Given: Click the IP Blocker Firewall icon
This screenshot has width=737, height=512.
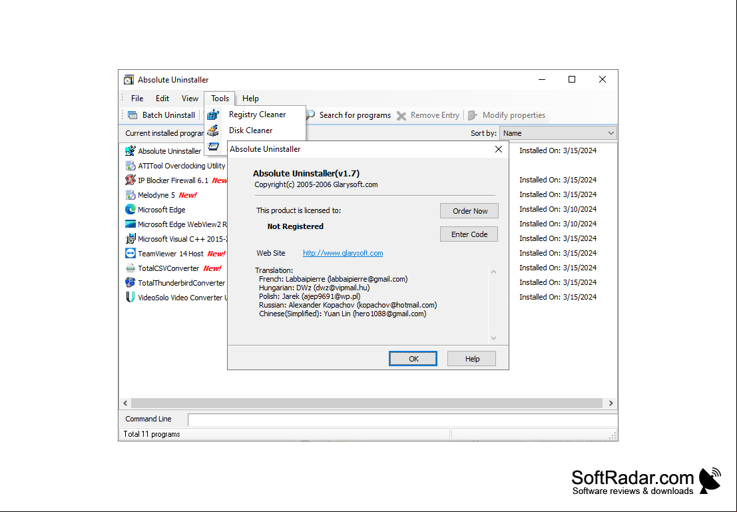Looking at the screenshot, I should click(x=130, y=180).
